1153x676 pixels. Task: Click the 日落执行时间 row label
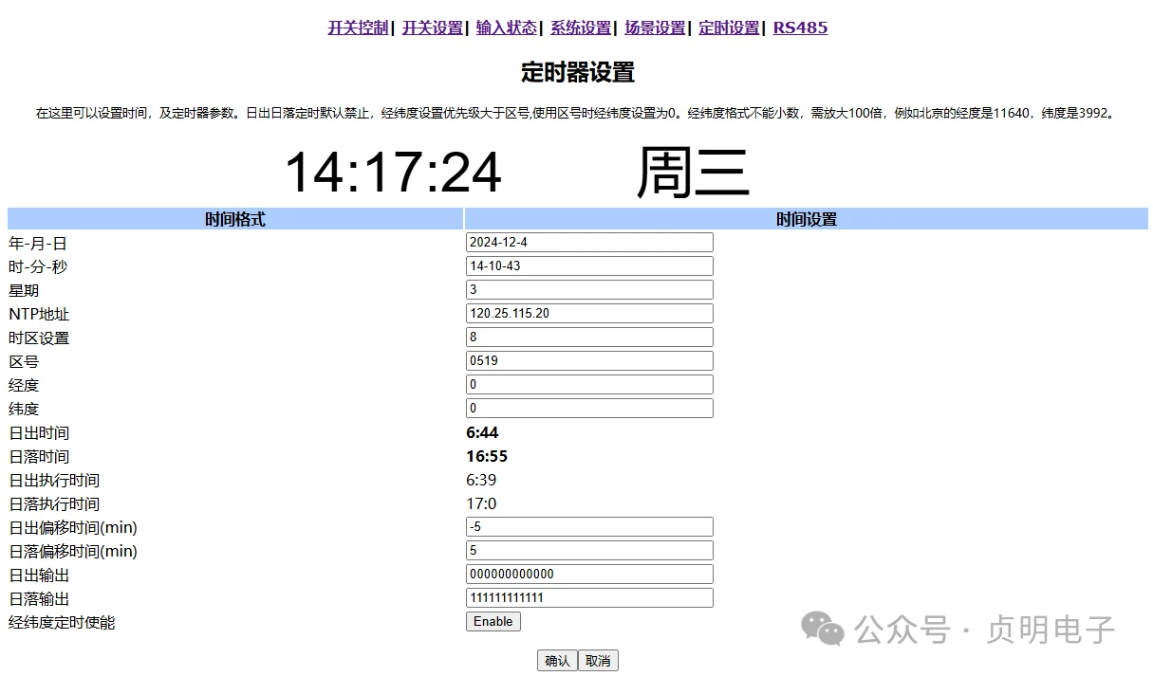coord(54,503)
